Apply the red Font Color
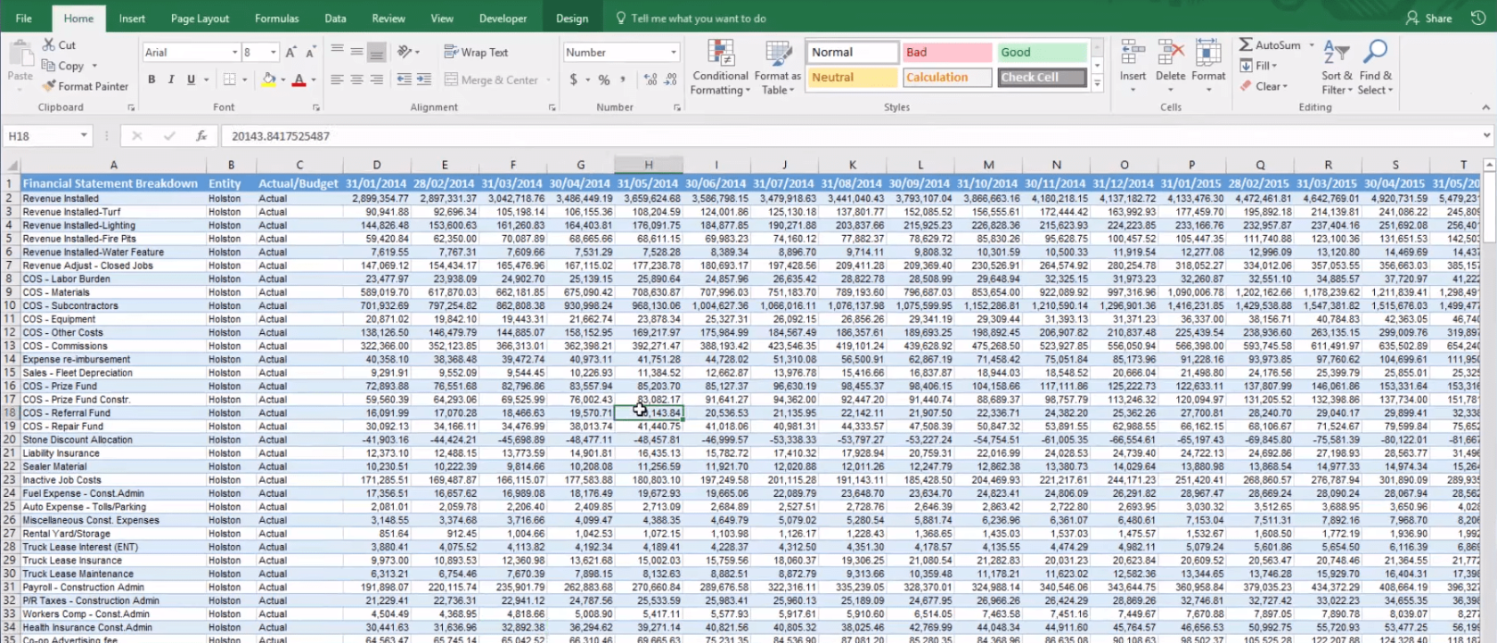1497x643 pixels. click(299, 79)
